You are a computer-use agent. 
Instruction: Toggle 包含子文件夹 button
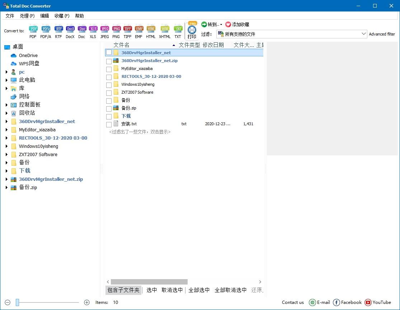(123, 290)
